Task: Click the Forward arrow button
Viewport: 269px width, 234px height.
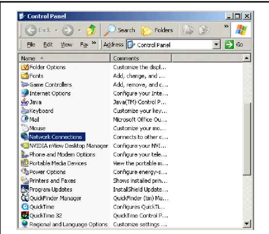Action: coord(68,30)
